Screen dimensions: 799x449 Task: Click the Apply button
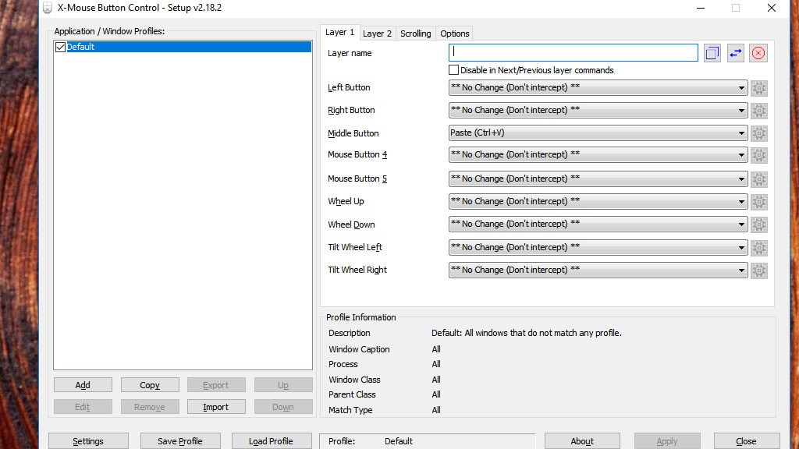pyautogui.click(x=667, y=441)
